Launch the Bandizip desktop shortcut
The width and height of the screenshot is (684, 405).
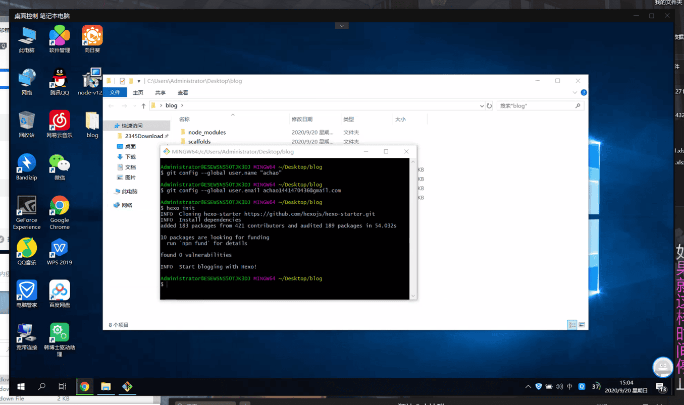pos(26,164)
